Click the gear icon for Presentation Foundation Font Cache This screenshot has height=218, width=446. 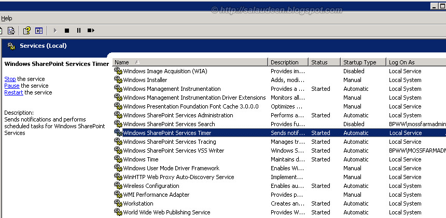[x=118, y=106]
